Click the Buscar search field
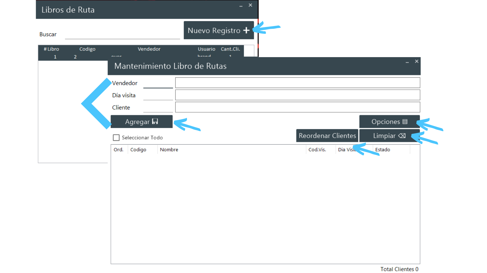 122,35
